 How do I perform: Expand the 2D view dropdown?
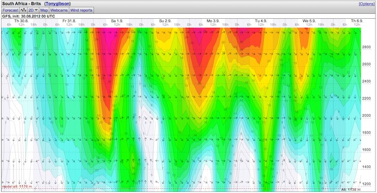[x=33, y=10]
